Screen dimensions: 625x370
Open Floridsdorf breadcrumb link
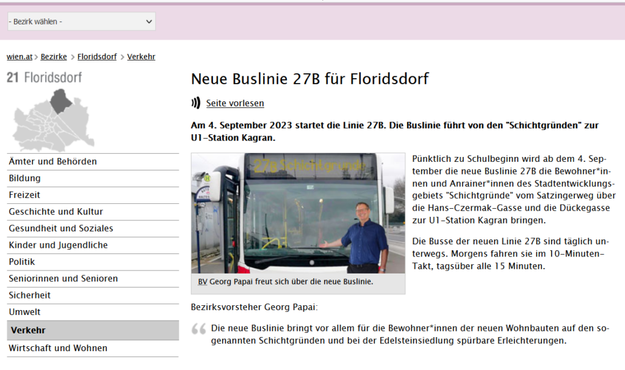(97, 57)
